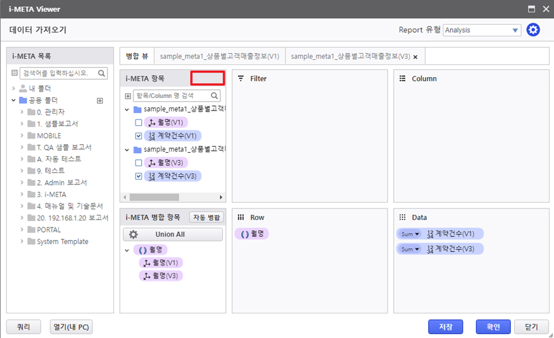
Task: Uncheck the 계약건수(V3) checkbox
Action: click(x=139, y=176)
